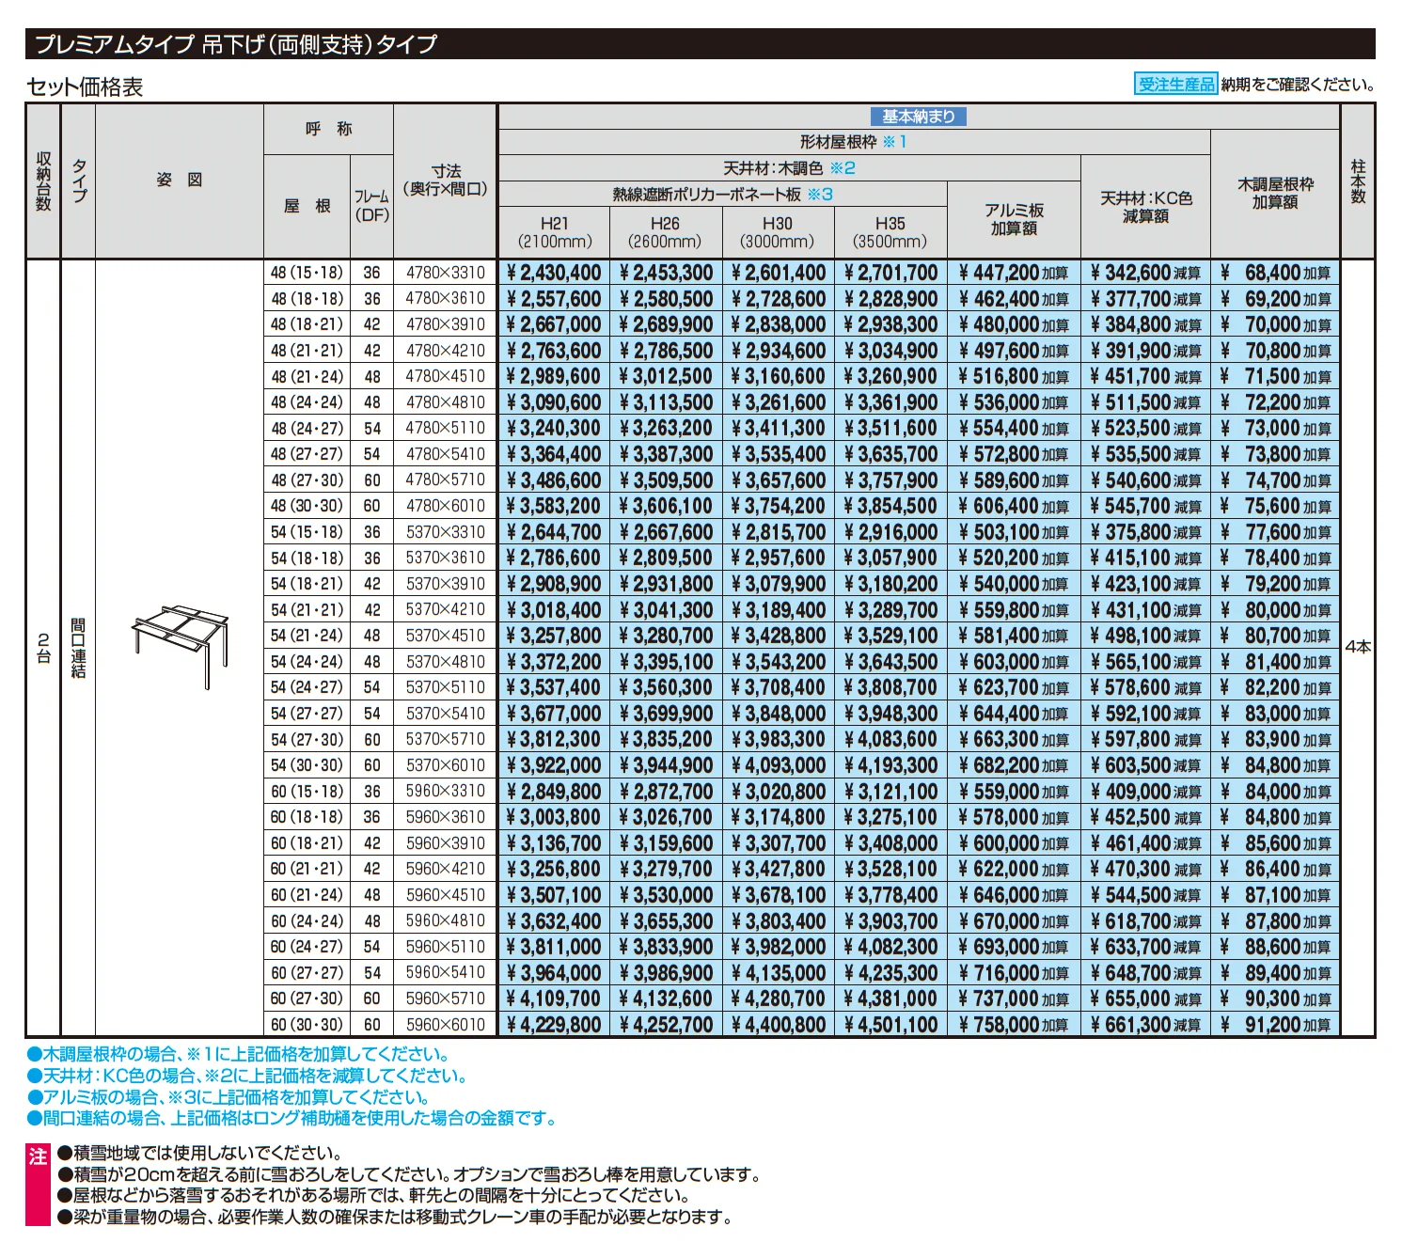1402x1258 pixels.
Task: Click the 間口連結 type cell
Action: point(78,648)
